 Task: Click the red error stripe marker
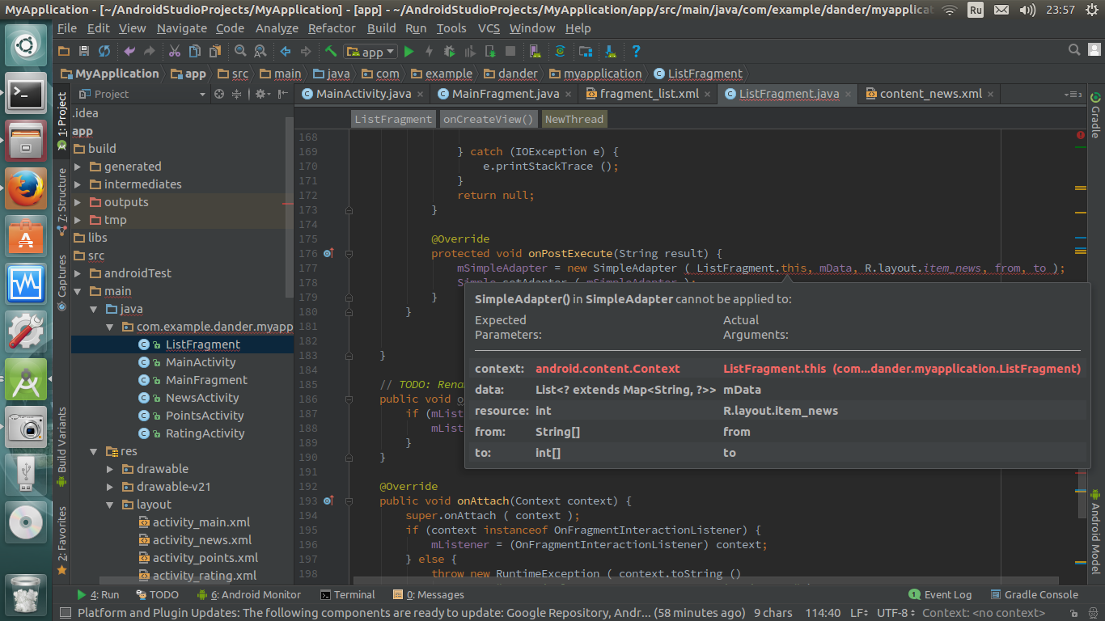click(1081, 135)
